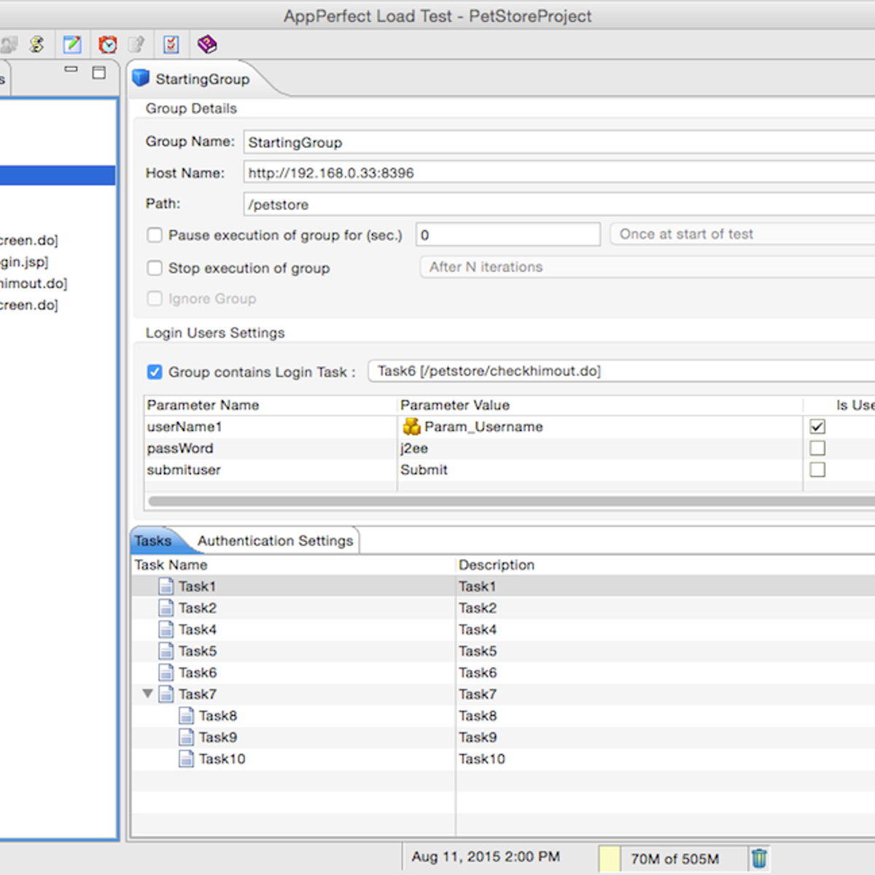Click the Group Name input field
Image resolution: width=875 pixels, height=875 pixels.
[559, 142]
